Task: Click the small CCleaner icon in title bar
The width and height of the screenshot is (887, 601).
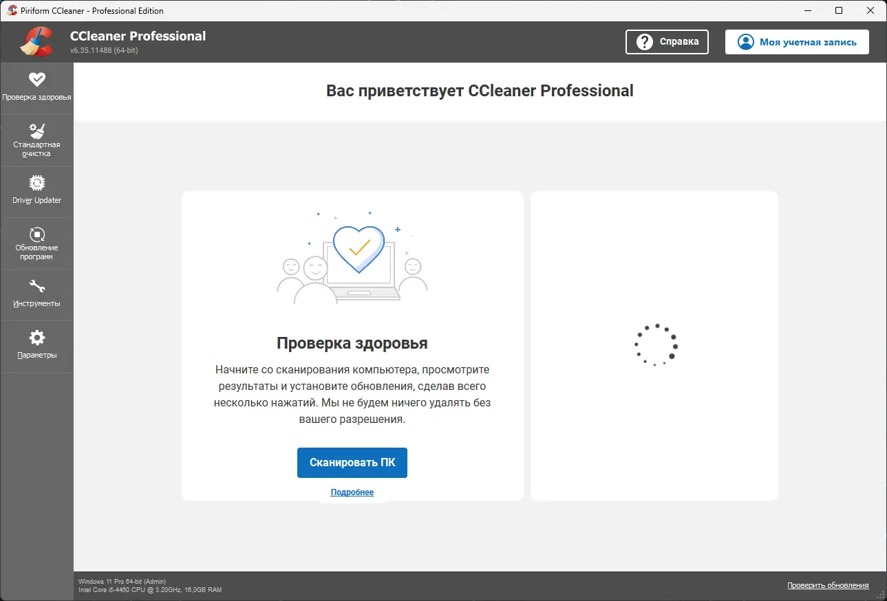Action: (12, 10)
